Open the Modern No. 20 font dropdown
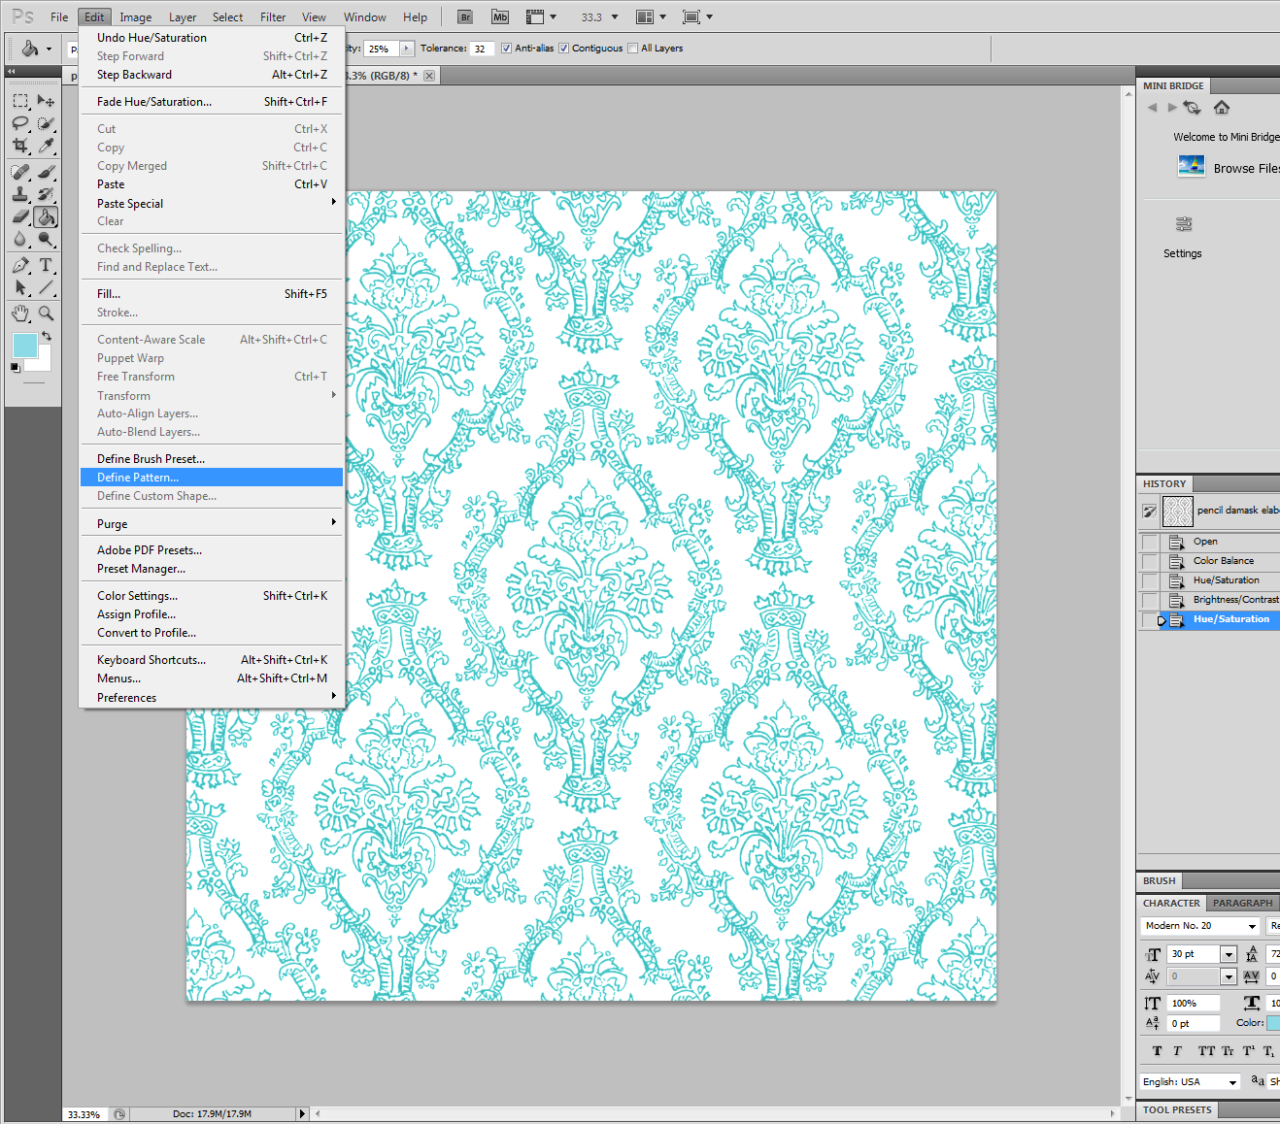 (x=1252, y=926)
